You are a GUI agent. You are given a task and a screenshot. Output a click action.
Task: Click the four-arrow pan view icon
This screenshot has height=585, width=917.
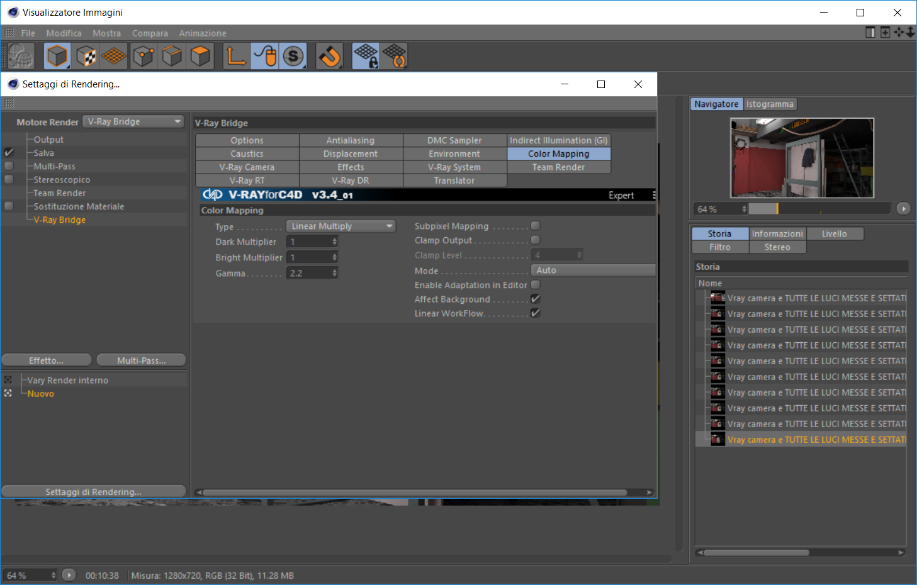[x=899, y=32]
